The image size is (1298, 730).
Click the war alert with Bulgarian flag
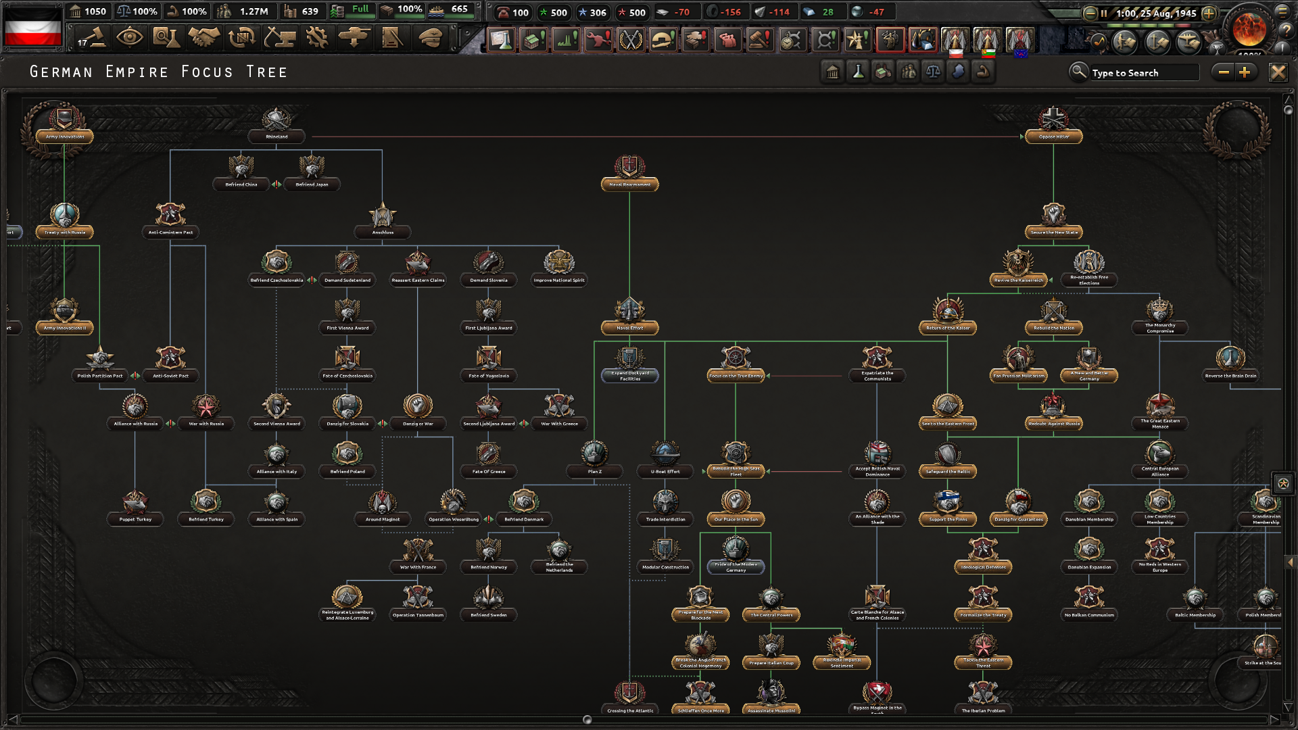pos(987,41)
